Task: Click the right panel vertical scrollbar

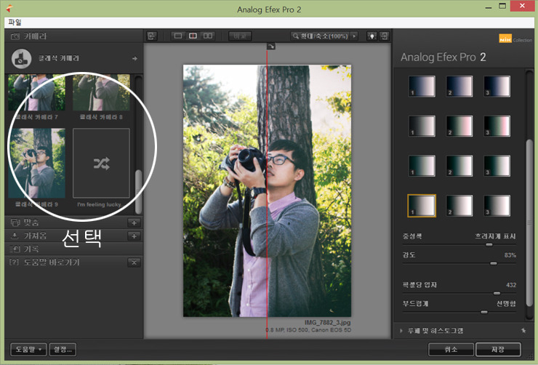Action: click(x=530, y=222)
